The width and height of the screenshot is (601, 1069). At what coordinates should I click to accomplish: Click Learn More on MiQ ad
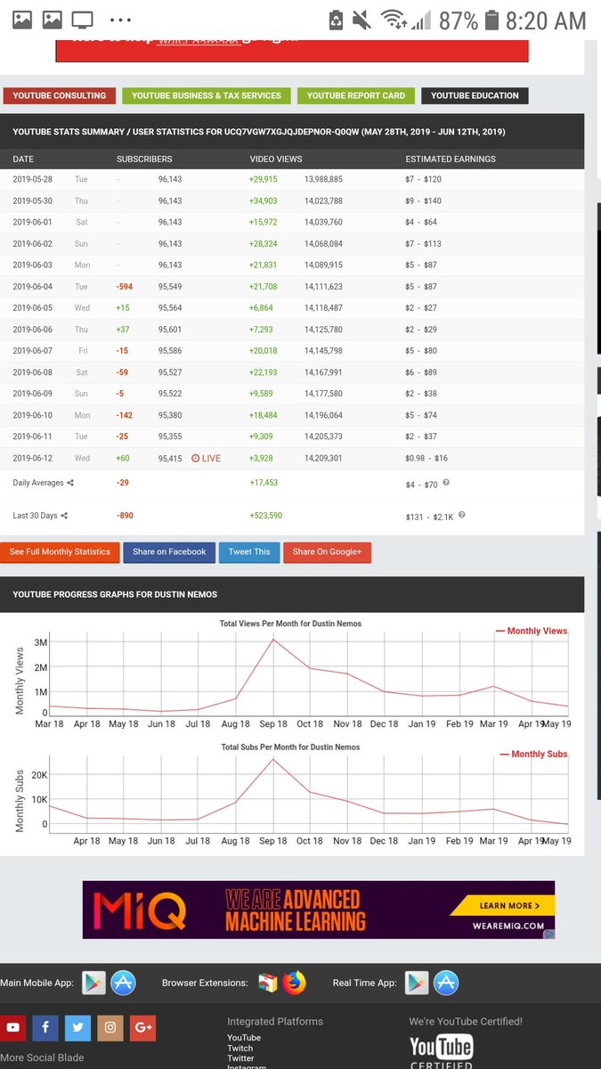(x=503, y=905)
